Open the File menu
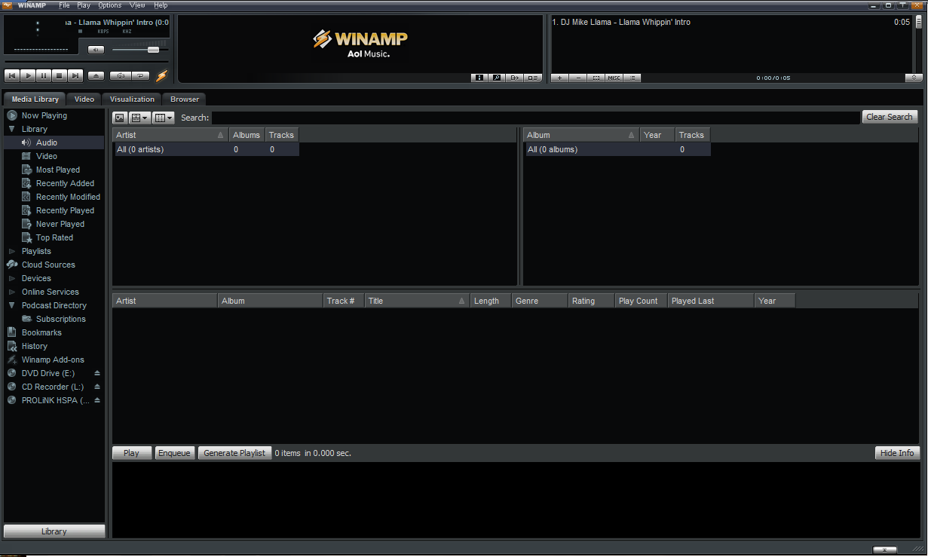The image size is (928, 557). point(65,5)
